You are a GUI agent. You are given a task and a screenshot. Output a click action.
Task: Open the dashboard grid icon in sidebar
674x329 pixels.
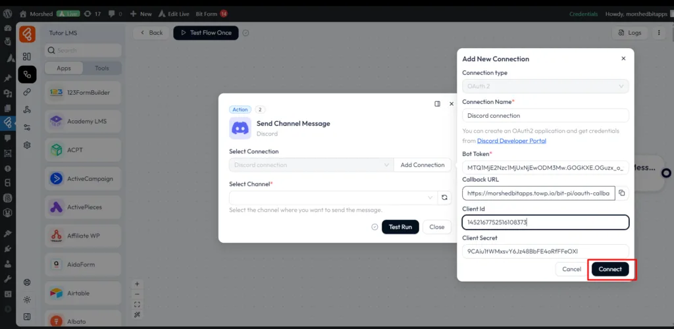pyautogui.click(x=27, y=57)
